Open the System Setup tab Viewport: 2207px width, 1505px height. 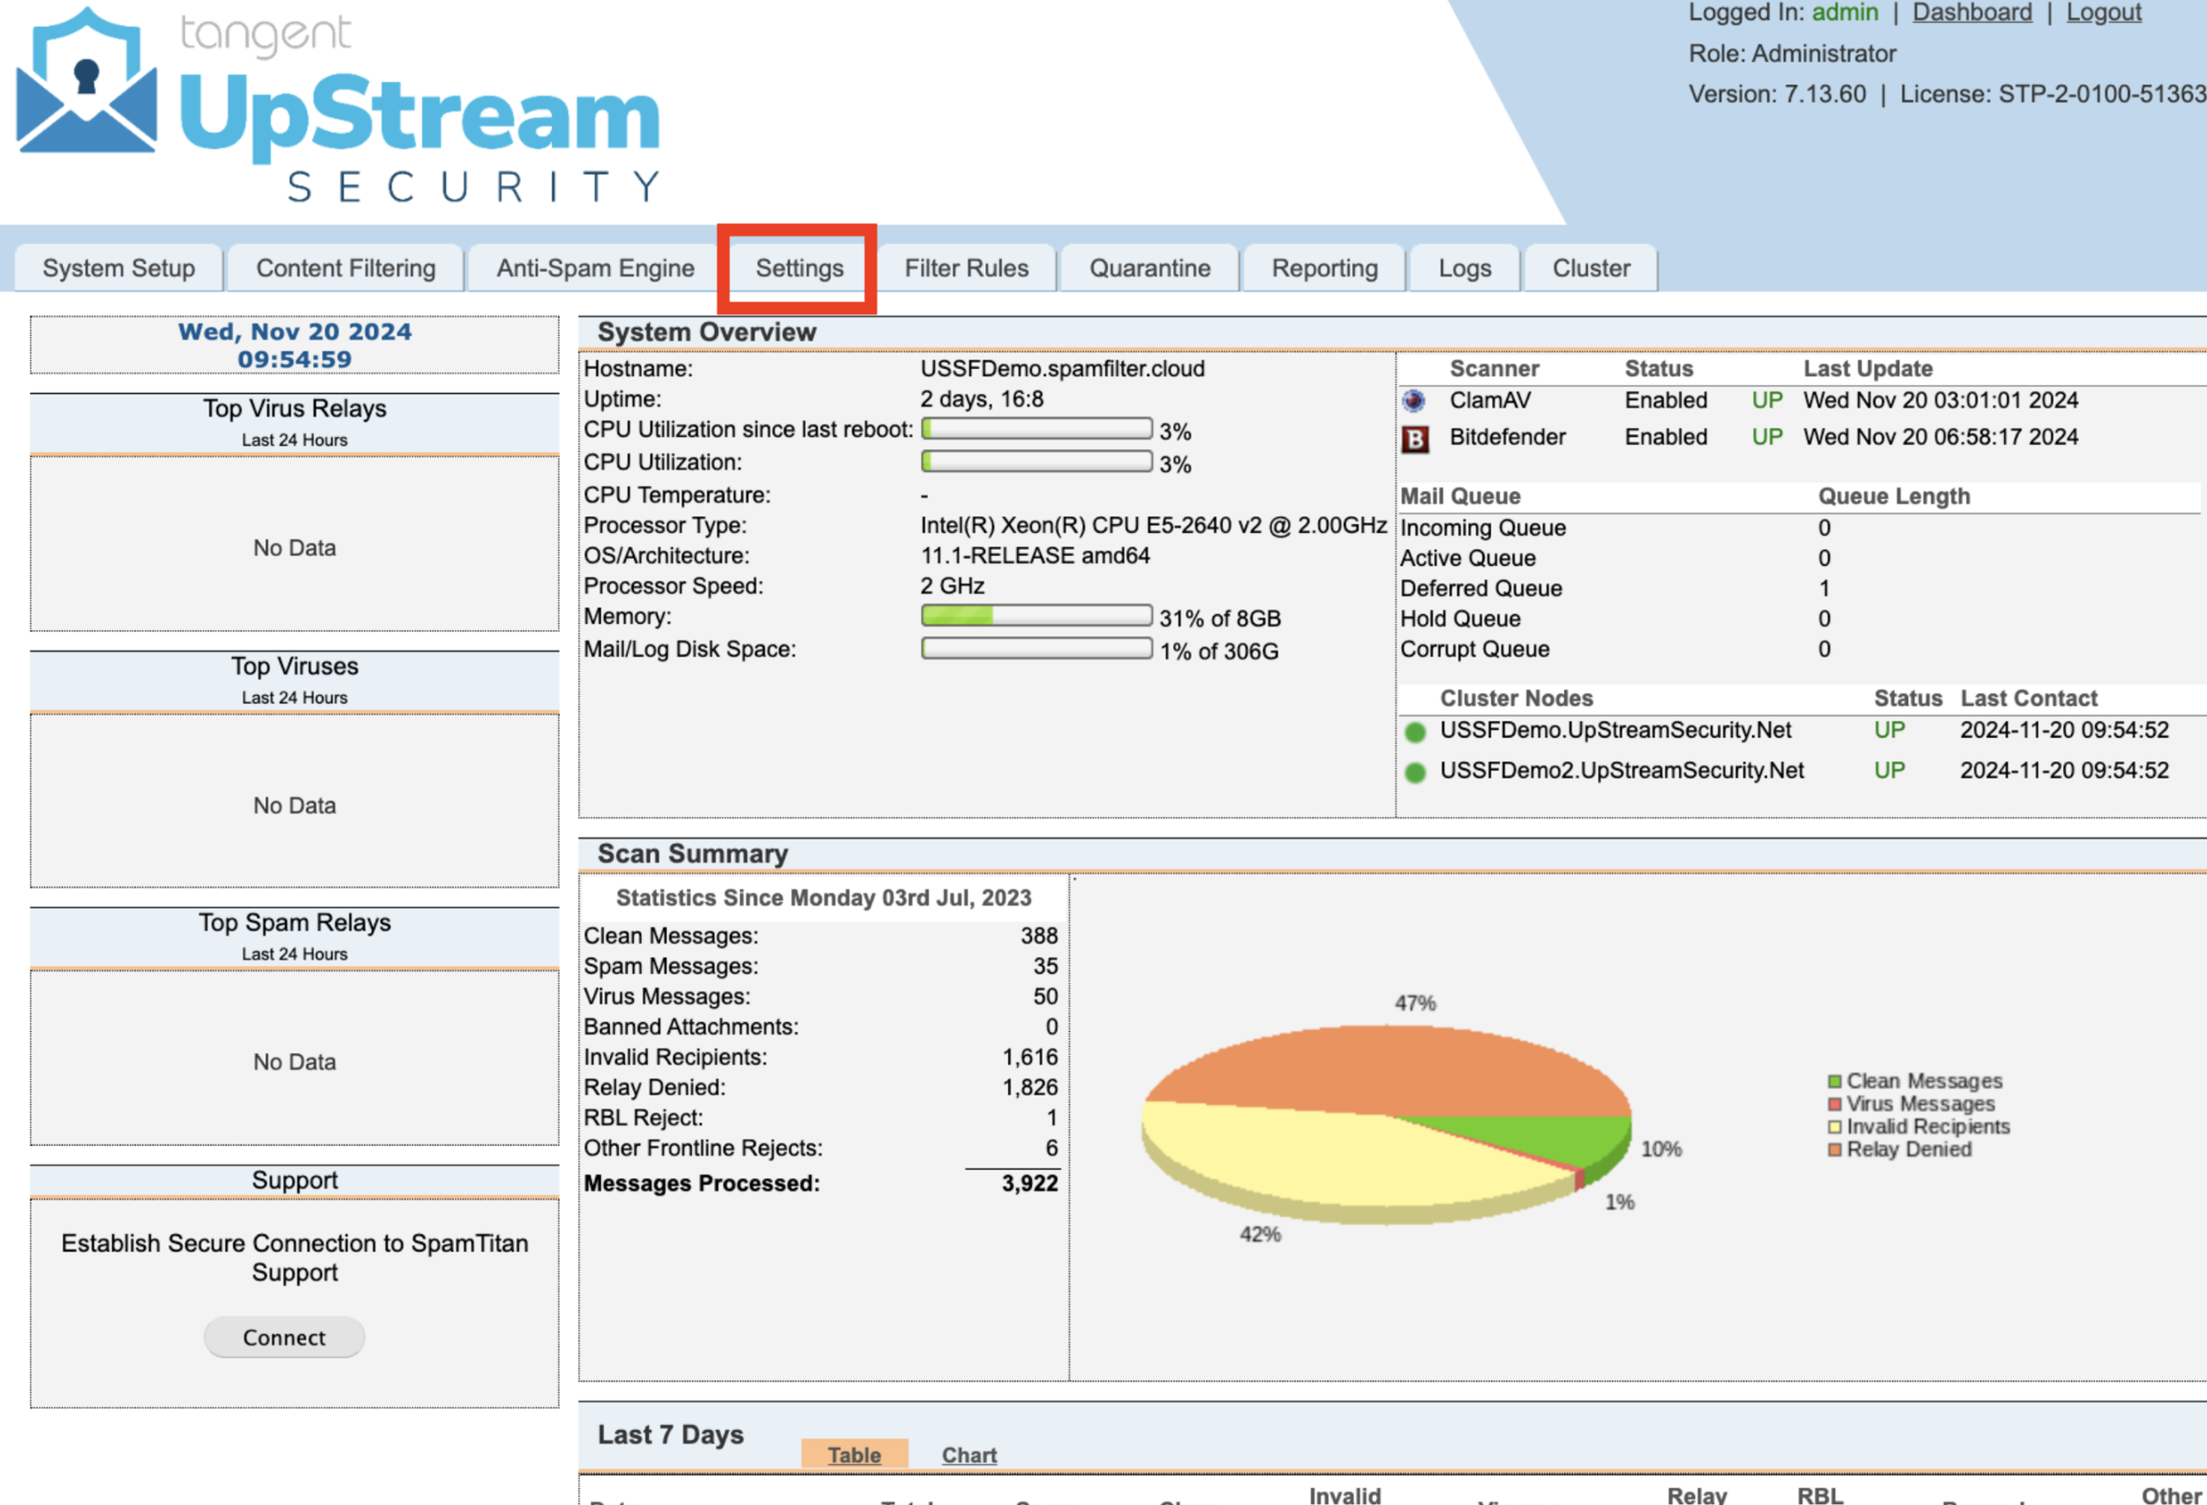[118, 268]
